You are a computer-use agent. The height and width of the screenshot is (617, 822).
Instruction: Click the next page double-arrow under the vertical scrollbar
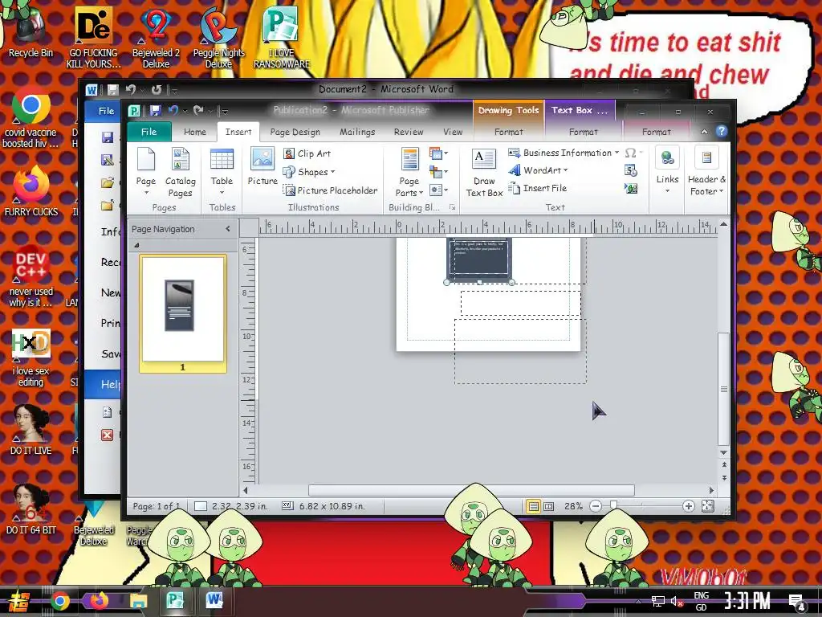point(723,478)
